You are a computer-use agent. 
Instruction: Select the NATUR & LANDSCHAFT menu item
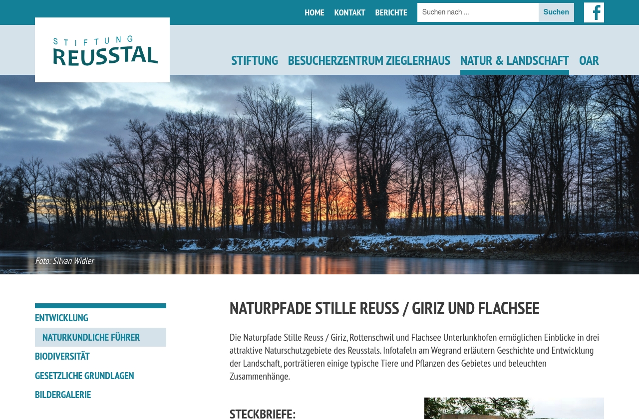[514, 60]
